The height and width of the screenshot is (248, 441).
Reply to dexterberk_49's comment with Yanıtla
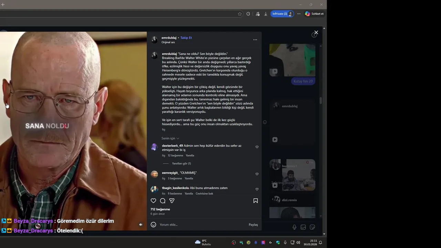(190, 156)
